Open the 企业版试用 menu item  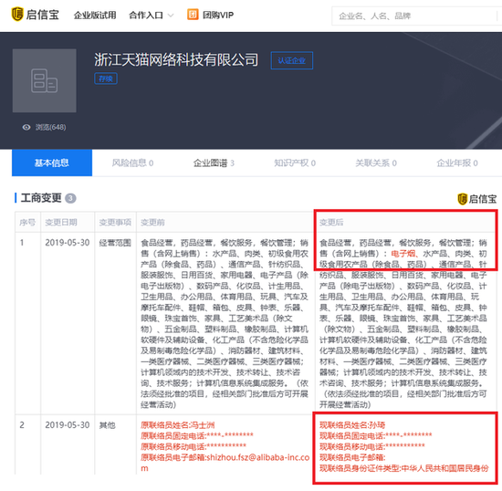(95, 15)
